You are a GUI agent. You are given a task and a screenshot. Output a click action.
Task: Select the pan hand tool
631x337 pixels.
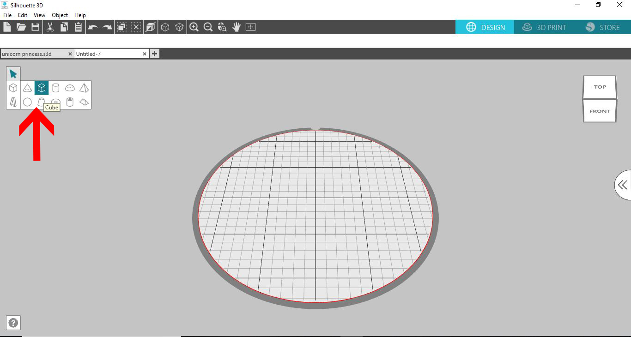(x=237, y=27)
